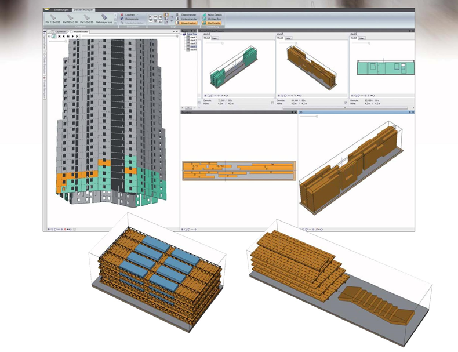The width and height of the screenshot is (458, 352).
Task: Open the container gallery dropdown arrow
Action: (115, 23)
